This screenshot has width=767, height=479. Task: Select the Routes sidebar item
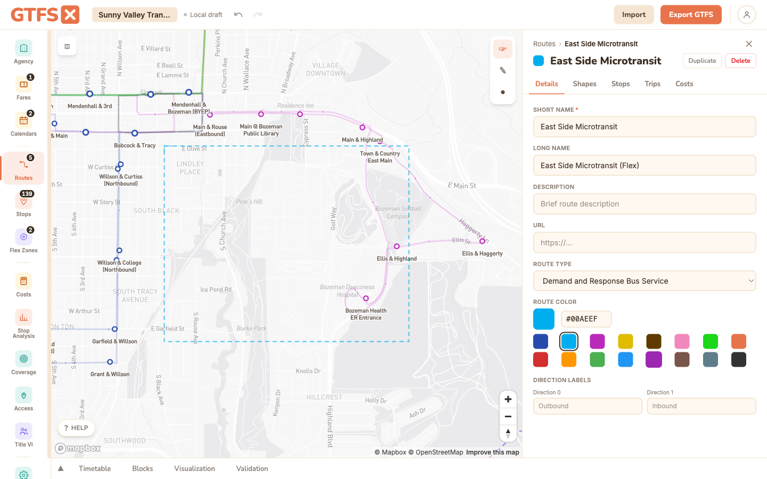[x=23, y=169]
